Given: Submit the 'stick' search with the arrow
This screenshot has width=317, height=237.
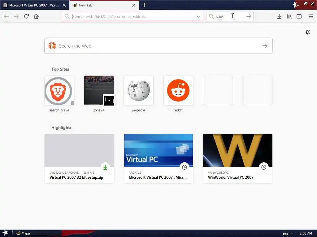Looking at the screenshot, I should [x=249, y=16].
